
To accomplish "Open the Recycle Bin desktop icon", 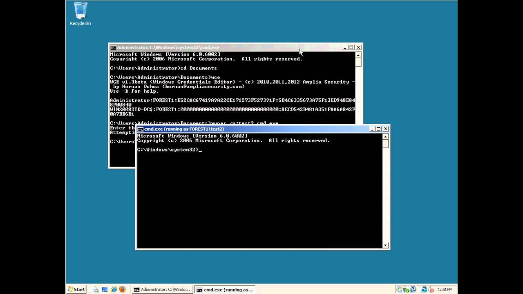I will 80,14.
